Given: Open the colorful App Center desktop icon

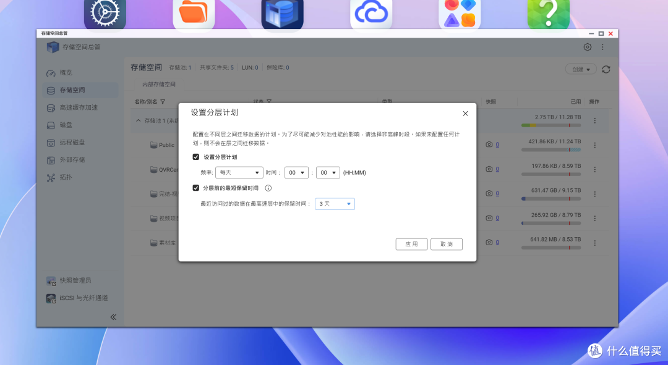Looking at the screenshot, I should point(460,14).
